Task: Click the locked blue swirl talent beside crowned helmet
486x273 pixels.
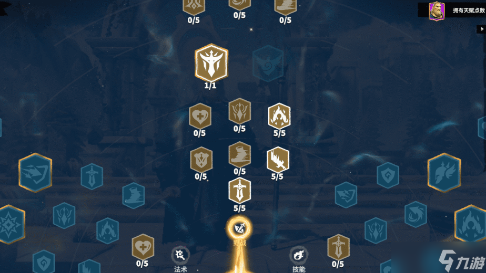Action: [268, 64]
